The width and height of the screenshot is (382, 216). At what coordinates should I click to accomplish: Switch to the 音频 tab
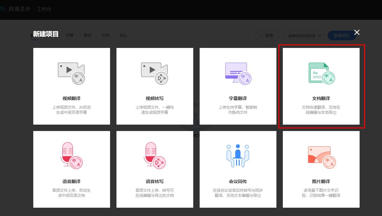[x=87, y=35]
